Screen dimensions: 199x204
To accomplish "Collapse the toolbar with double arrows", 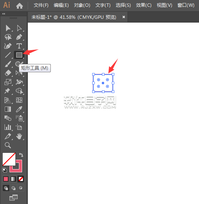I will [x=4, y=14].
